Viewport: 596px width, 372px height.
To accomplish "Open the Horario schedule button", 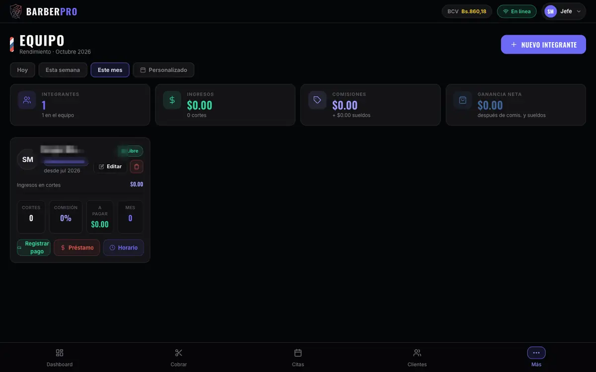I will click(124, 248).
